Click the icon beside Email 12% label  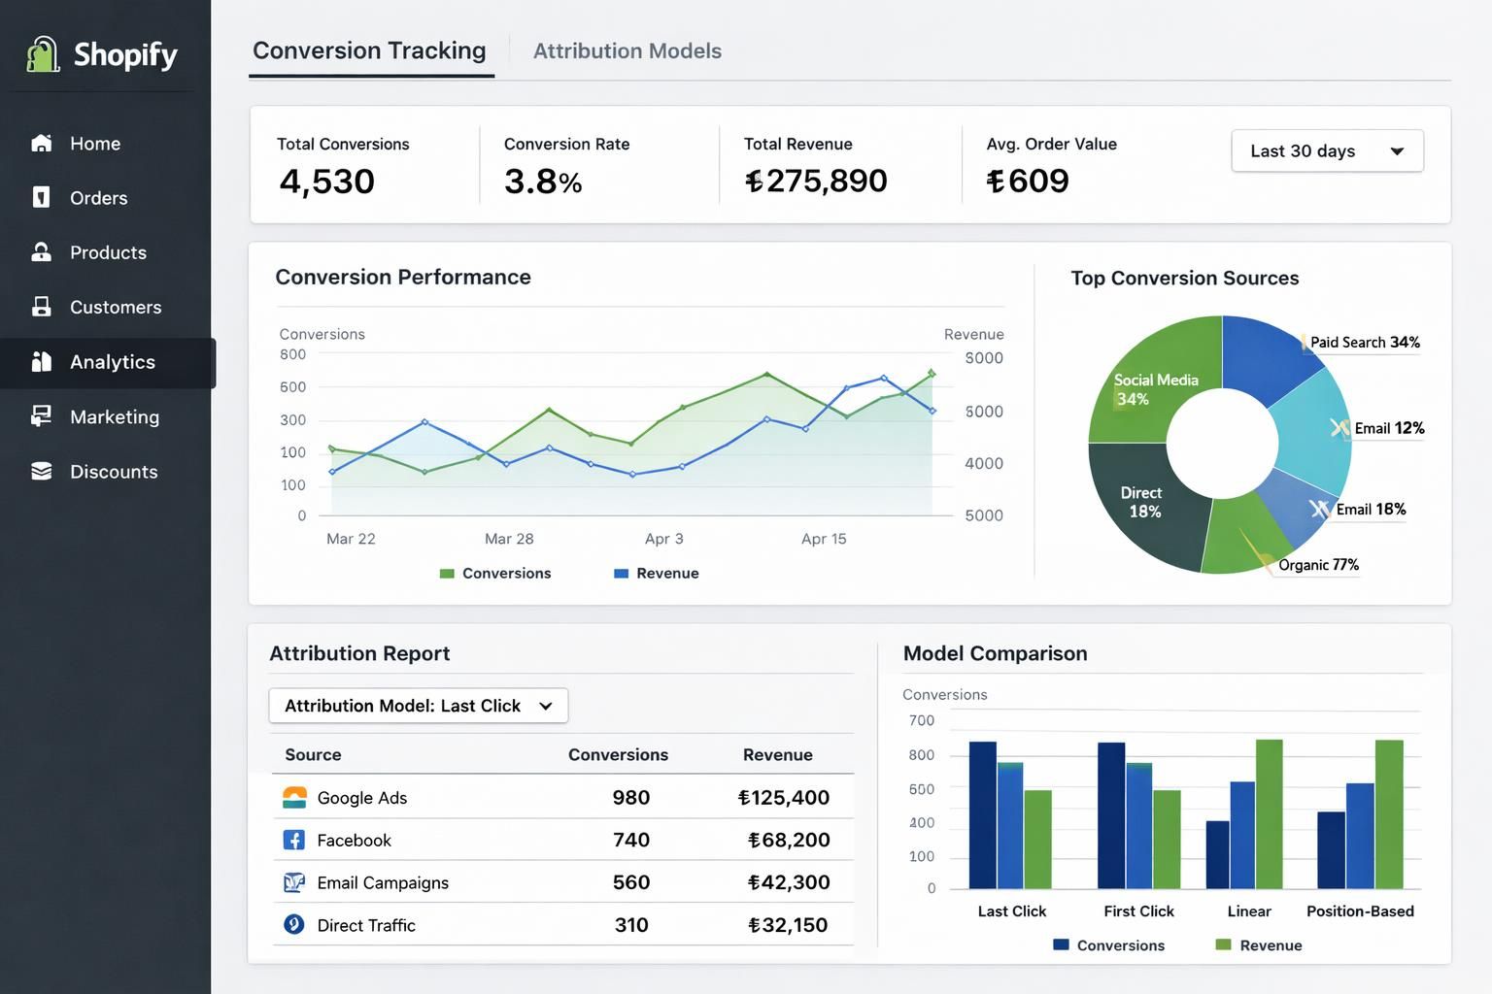1339,428
